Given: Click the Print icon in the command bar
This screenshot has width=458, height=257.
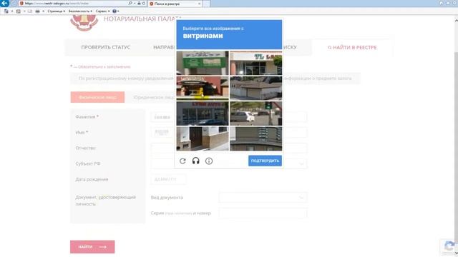Looking at the screenshot, I should tap(37, 11).
